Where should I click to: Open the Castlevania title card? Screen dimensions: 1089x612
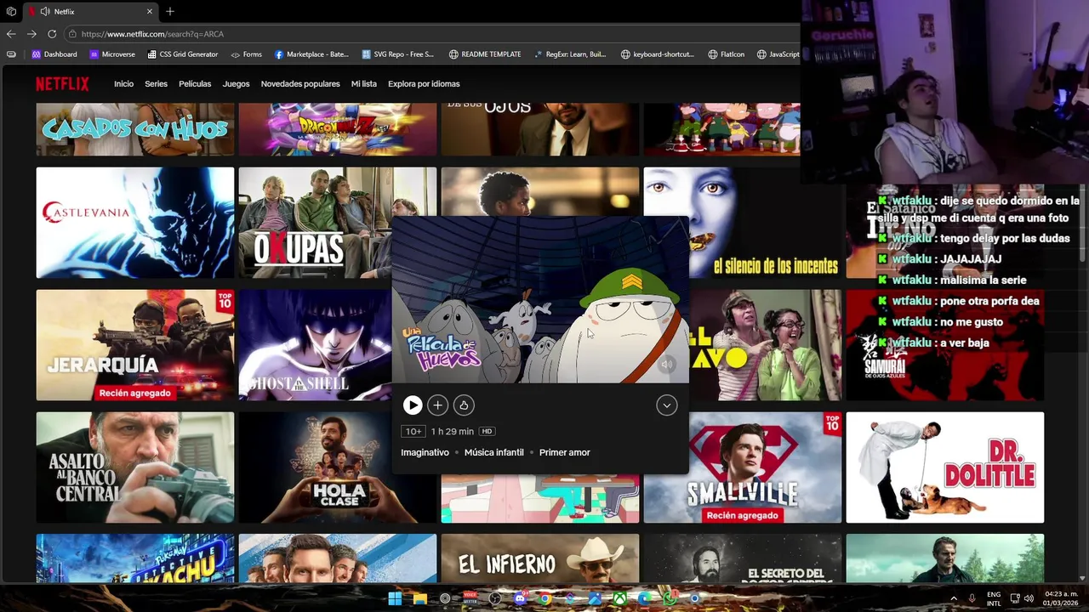[134, 223]
